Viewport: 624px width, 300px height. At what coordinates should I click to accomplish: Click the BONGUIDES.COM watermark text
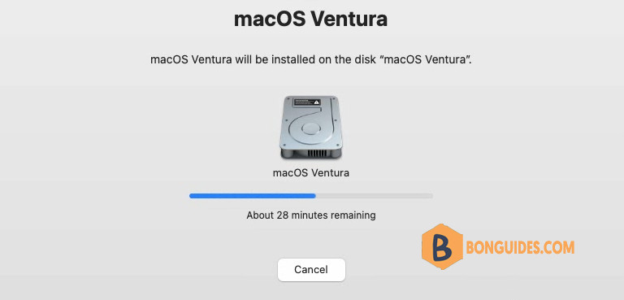pyautogui.click(x=520, y=247)
